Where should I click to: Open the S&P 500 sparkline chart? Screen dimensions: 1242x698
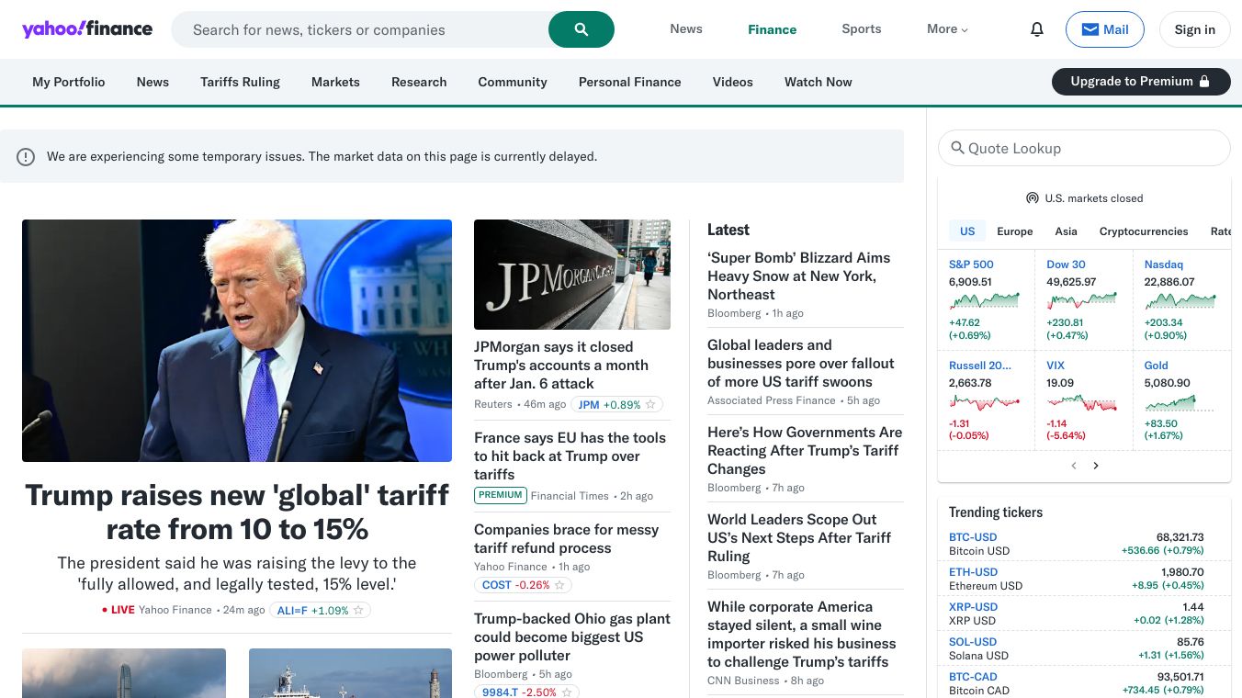(x=985, y=300)
